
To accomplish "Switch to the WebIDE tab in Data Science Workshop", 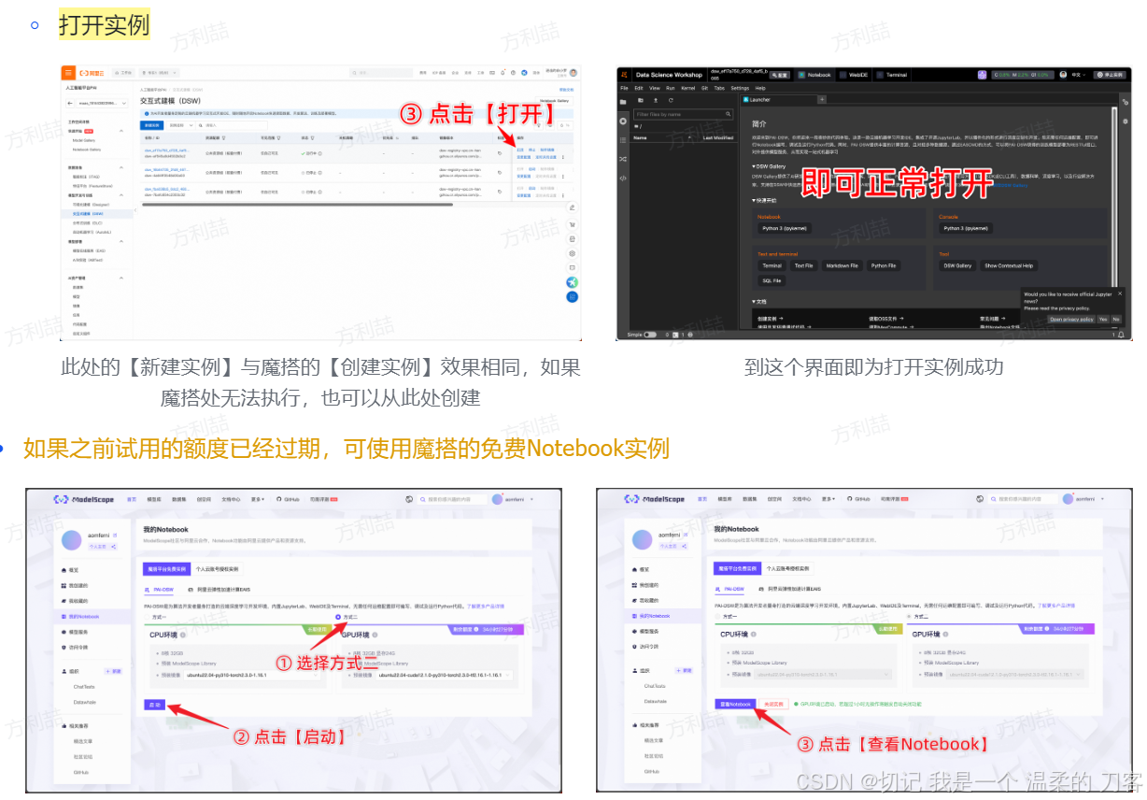I will tap(855, 75).
